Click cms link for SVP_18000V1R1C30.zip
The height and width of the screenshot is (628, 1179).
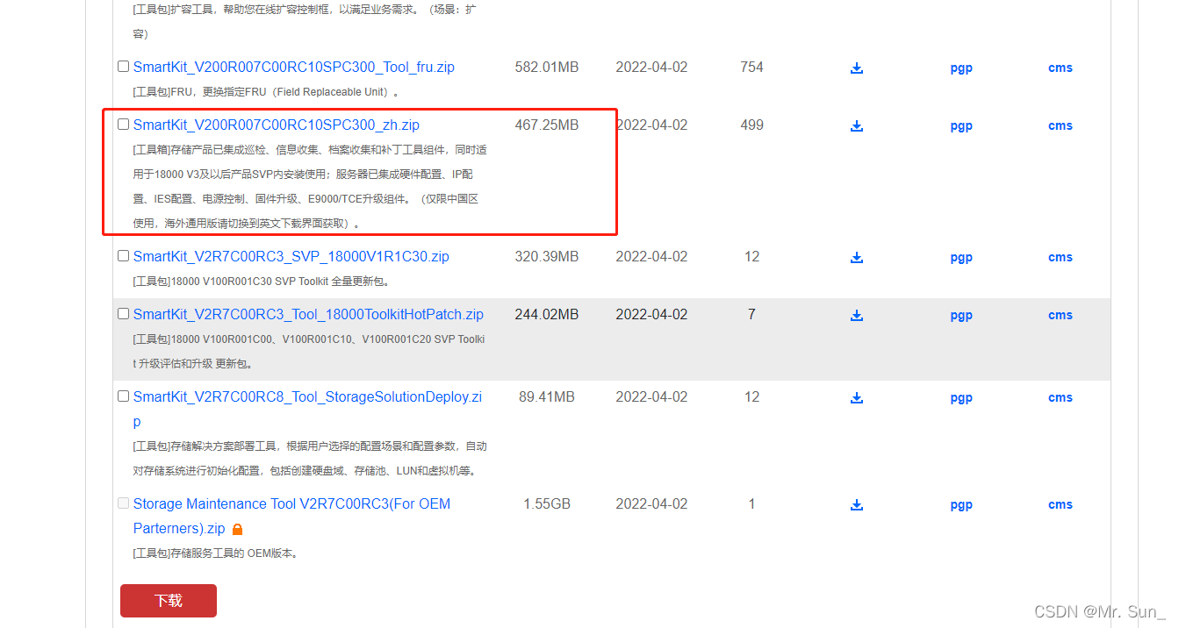(x=1060, y=257)
